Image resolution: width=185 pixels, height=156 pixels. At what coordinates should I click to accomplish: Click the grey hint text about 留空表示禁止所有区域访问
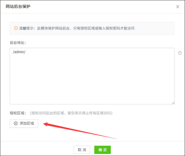click(71, 113)
